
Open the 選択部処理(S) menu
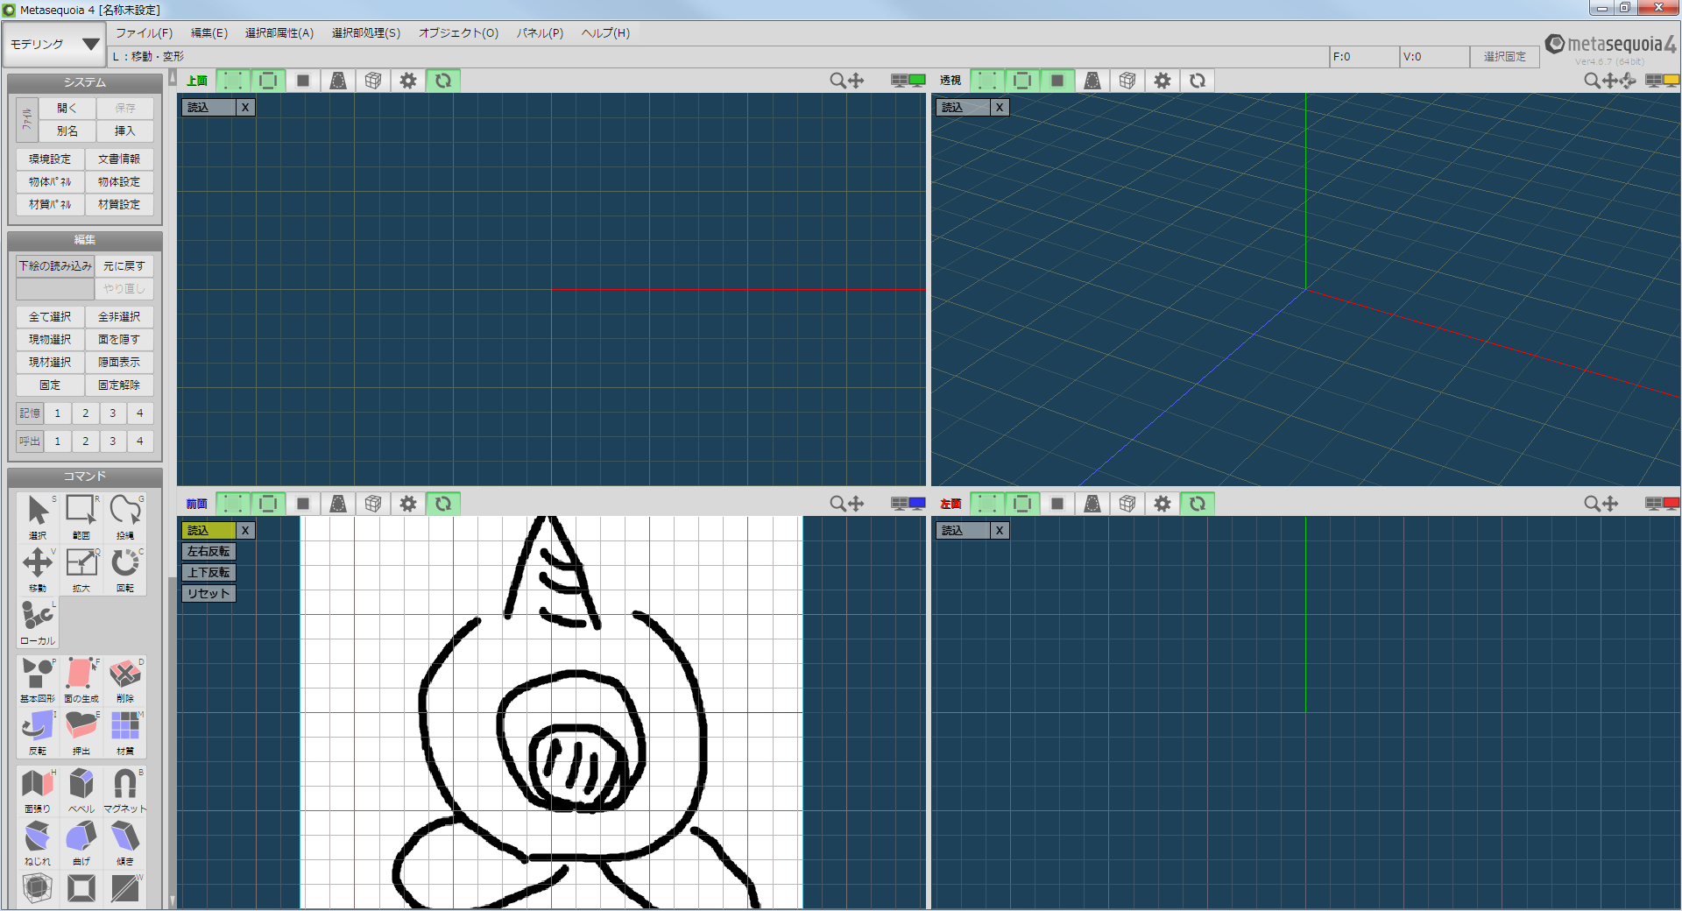pyautogui.click(x=366, y=33)
